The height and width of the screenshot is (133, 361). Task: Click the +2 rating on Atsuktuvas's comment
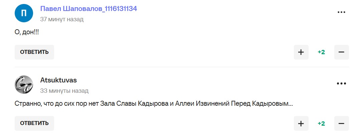321,123
